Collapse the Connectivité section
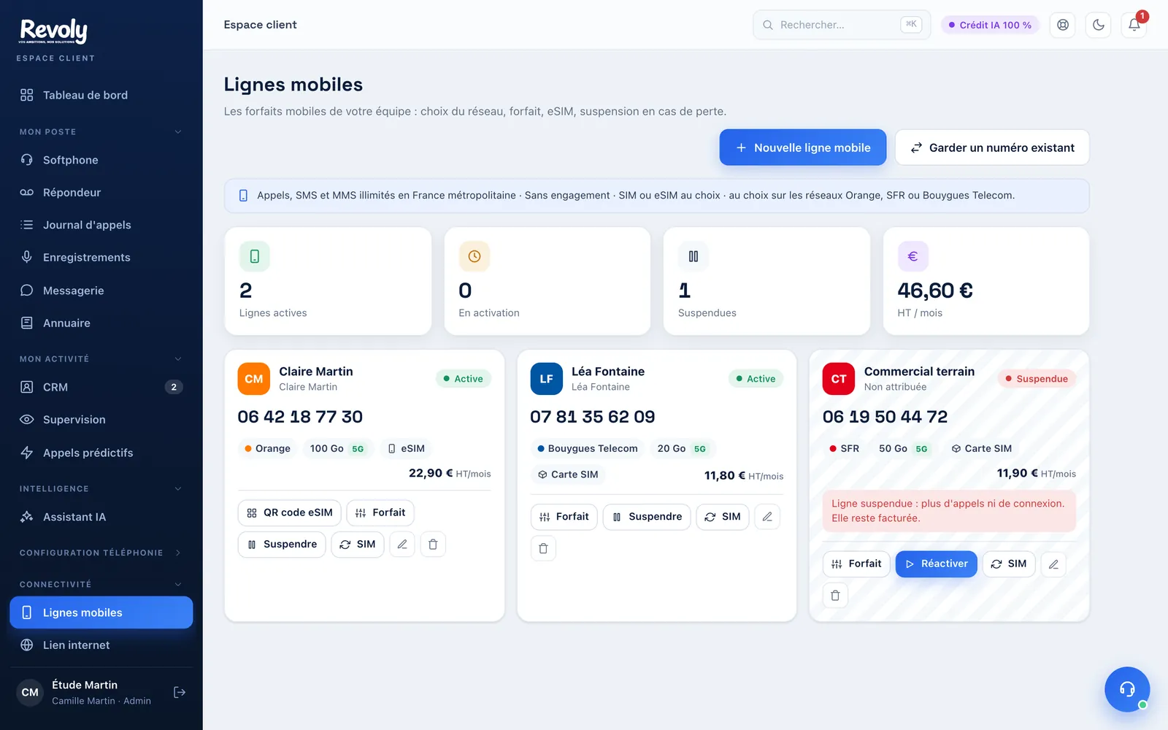Viewport: 1168px width, 730px height. [x=101, y=585]
